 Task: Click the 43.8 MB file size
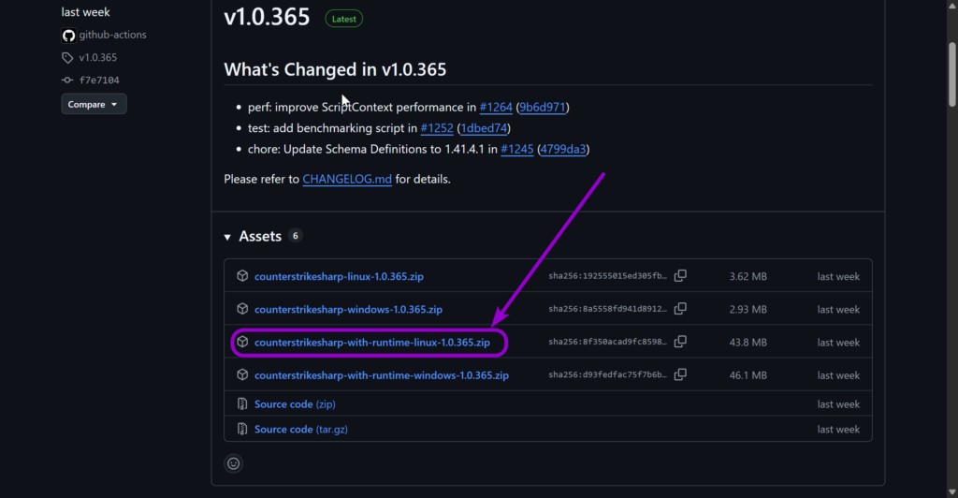tap(748, 343)
